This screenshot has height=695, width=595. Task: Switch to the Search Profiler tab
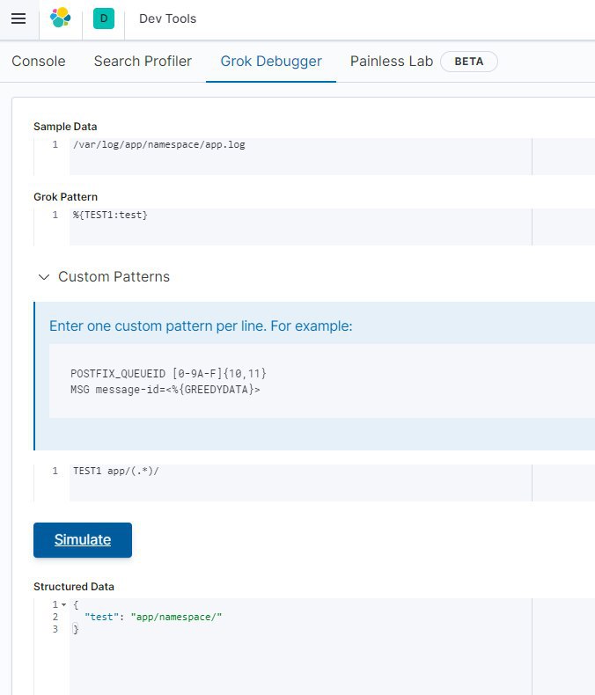click(143, 62)
